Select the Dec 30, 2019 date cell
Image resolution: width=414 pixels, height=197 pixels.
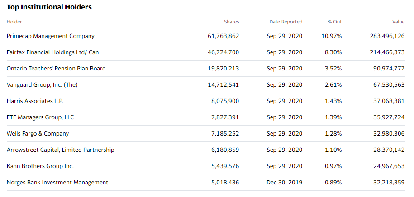coord(284,183)
